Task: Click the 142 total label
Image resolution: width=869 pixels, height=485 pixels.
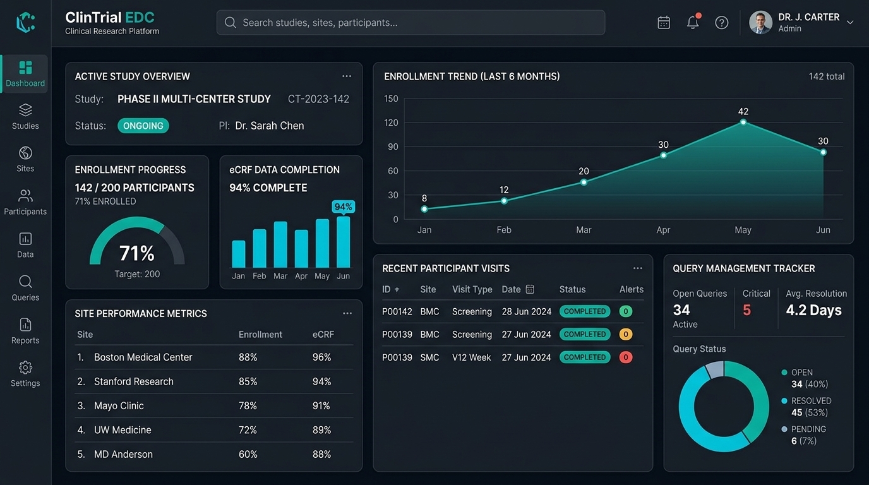Action: (827, 76)
